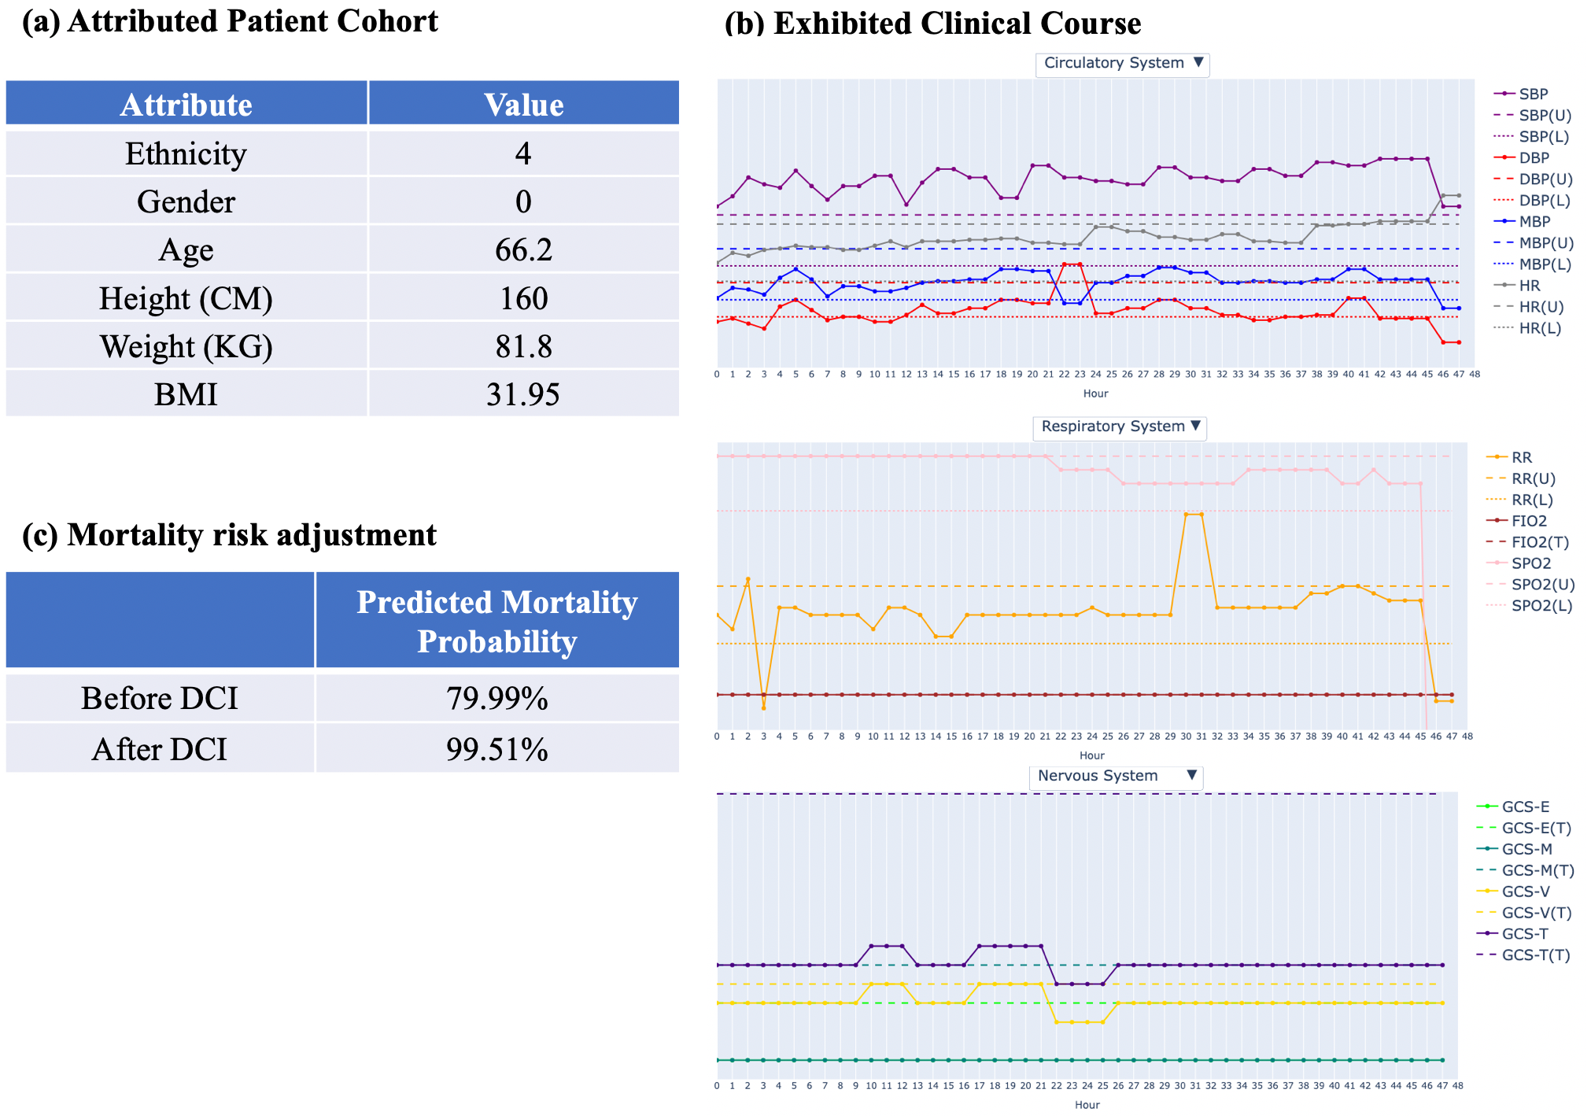1591x1119 pixels.
Task: Open the Nervous System dropdown
Action: [1116, 777]
